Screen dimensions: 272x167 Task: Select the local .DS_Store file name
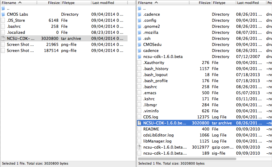(16, 20)
